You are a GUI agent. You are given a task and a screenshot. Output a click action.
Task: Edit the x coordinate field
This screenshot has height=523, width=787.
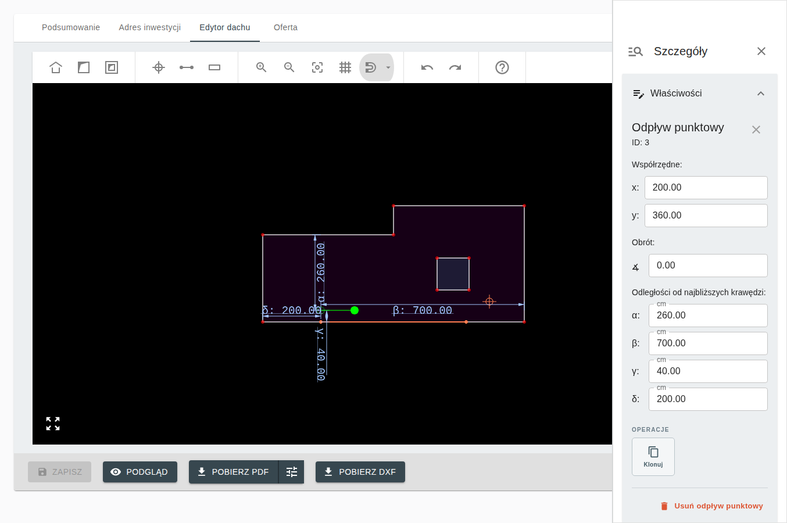[x=706, y=188]
